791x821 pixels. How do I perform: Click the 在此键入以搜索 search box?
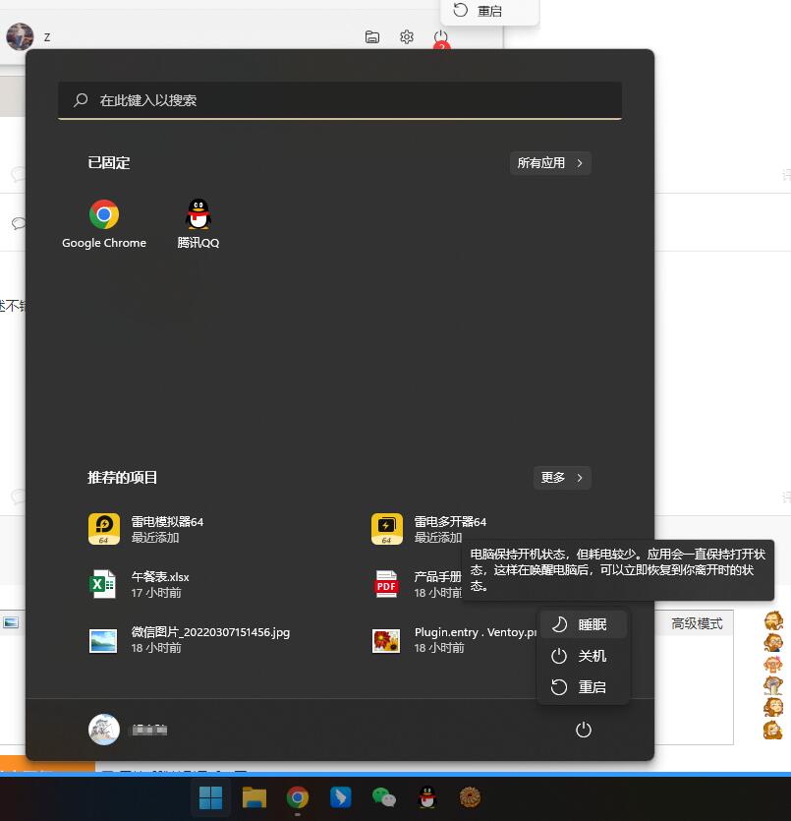pos(340,99)
